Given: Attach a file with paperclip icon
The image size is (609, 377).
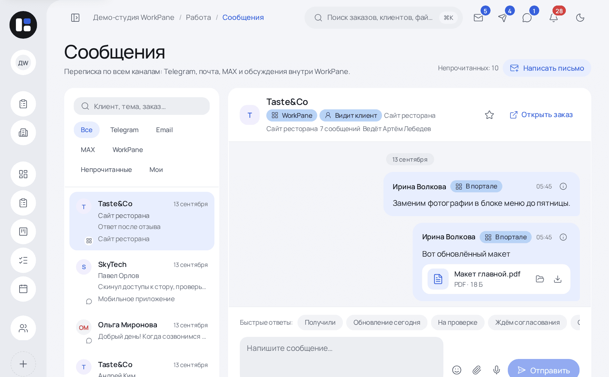Looking at the screenshot, I should (x=477, y=370).
